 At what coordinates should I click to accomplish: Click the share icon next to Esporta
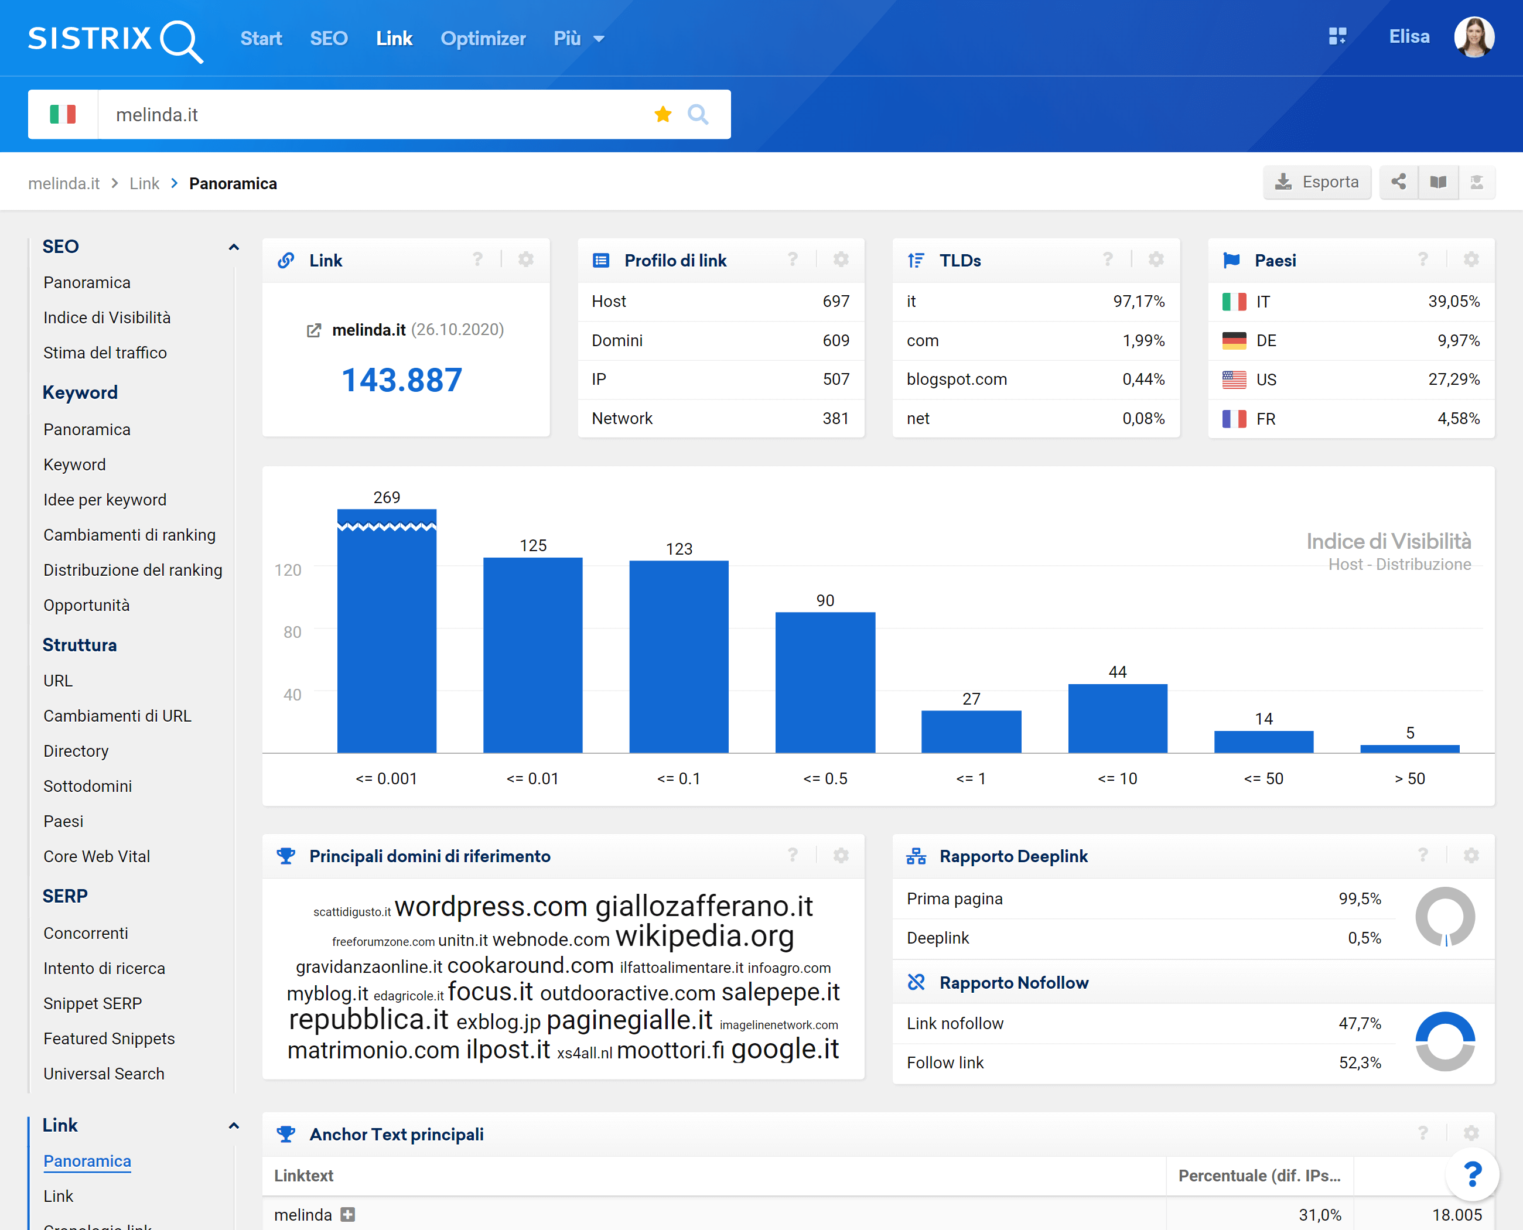pyautogui.click(x=1398, y=183)
